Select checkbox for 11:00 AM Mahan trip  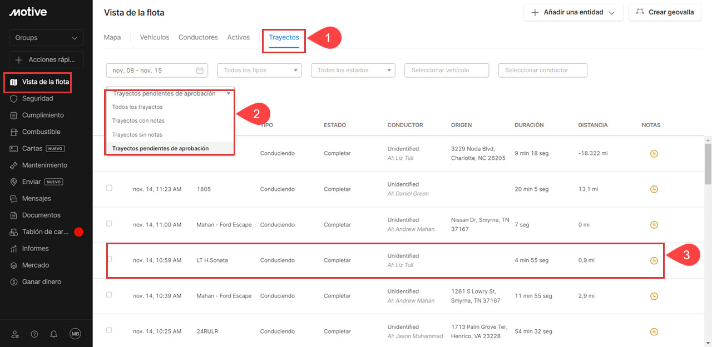(x=109, y=224)
